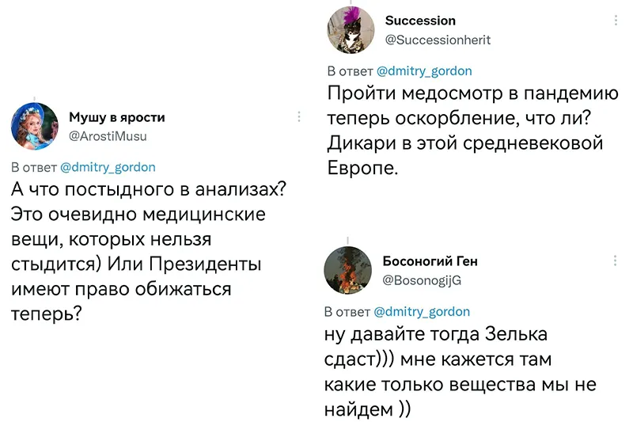Open the Босоногий Ген display name
Screen dimensions: 633x422
point(430,261)
